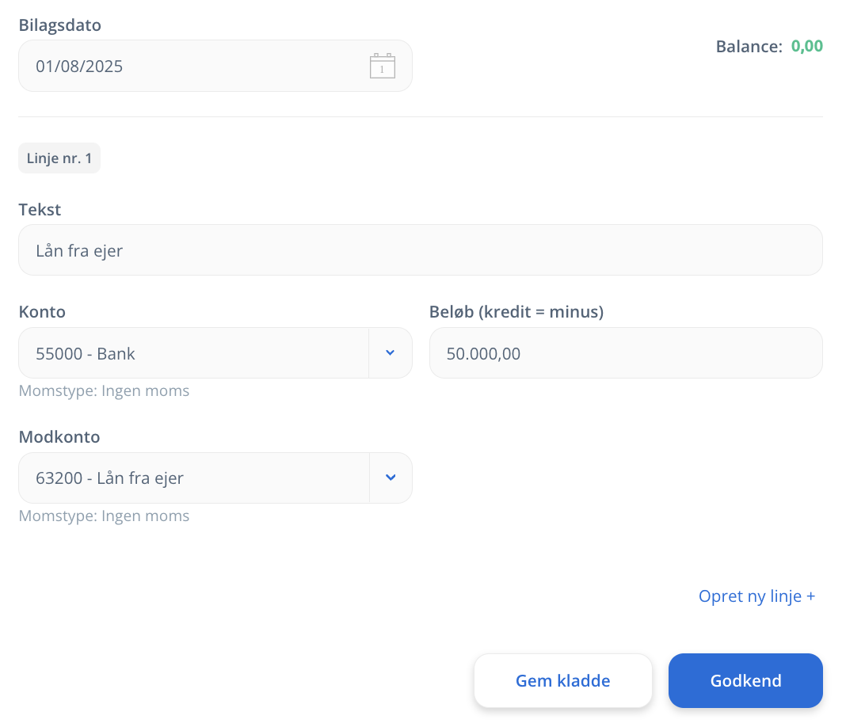846x727 pixels.
Task: Click the Bilagsdato label
Action: tap(60, 25)
